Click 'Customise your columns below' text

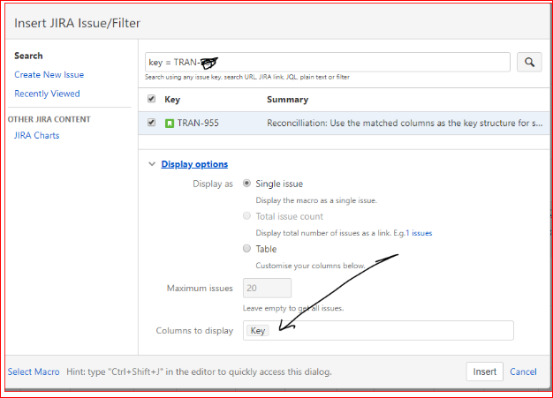(310, 266)
